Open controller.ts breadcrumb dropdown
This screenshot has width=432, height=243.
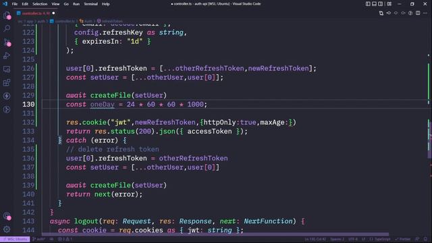(x=63, y=21)
